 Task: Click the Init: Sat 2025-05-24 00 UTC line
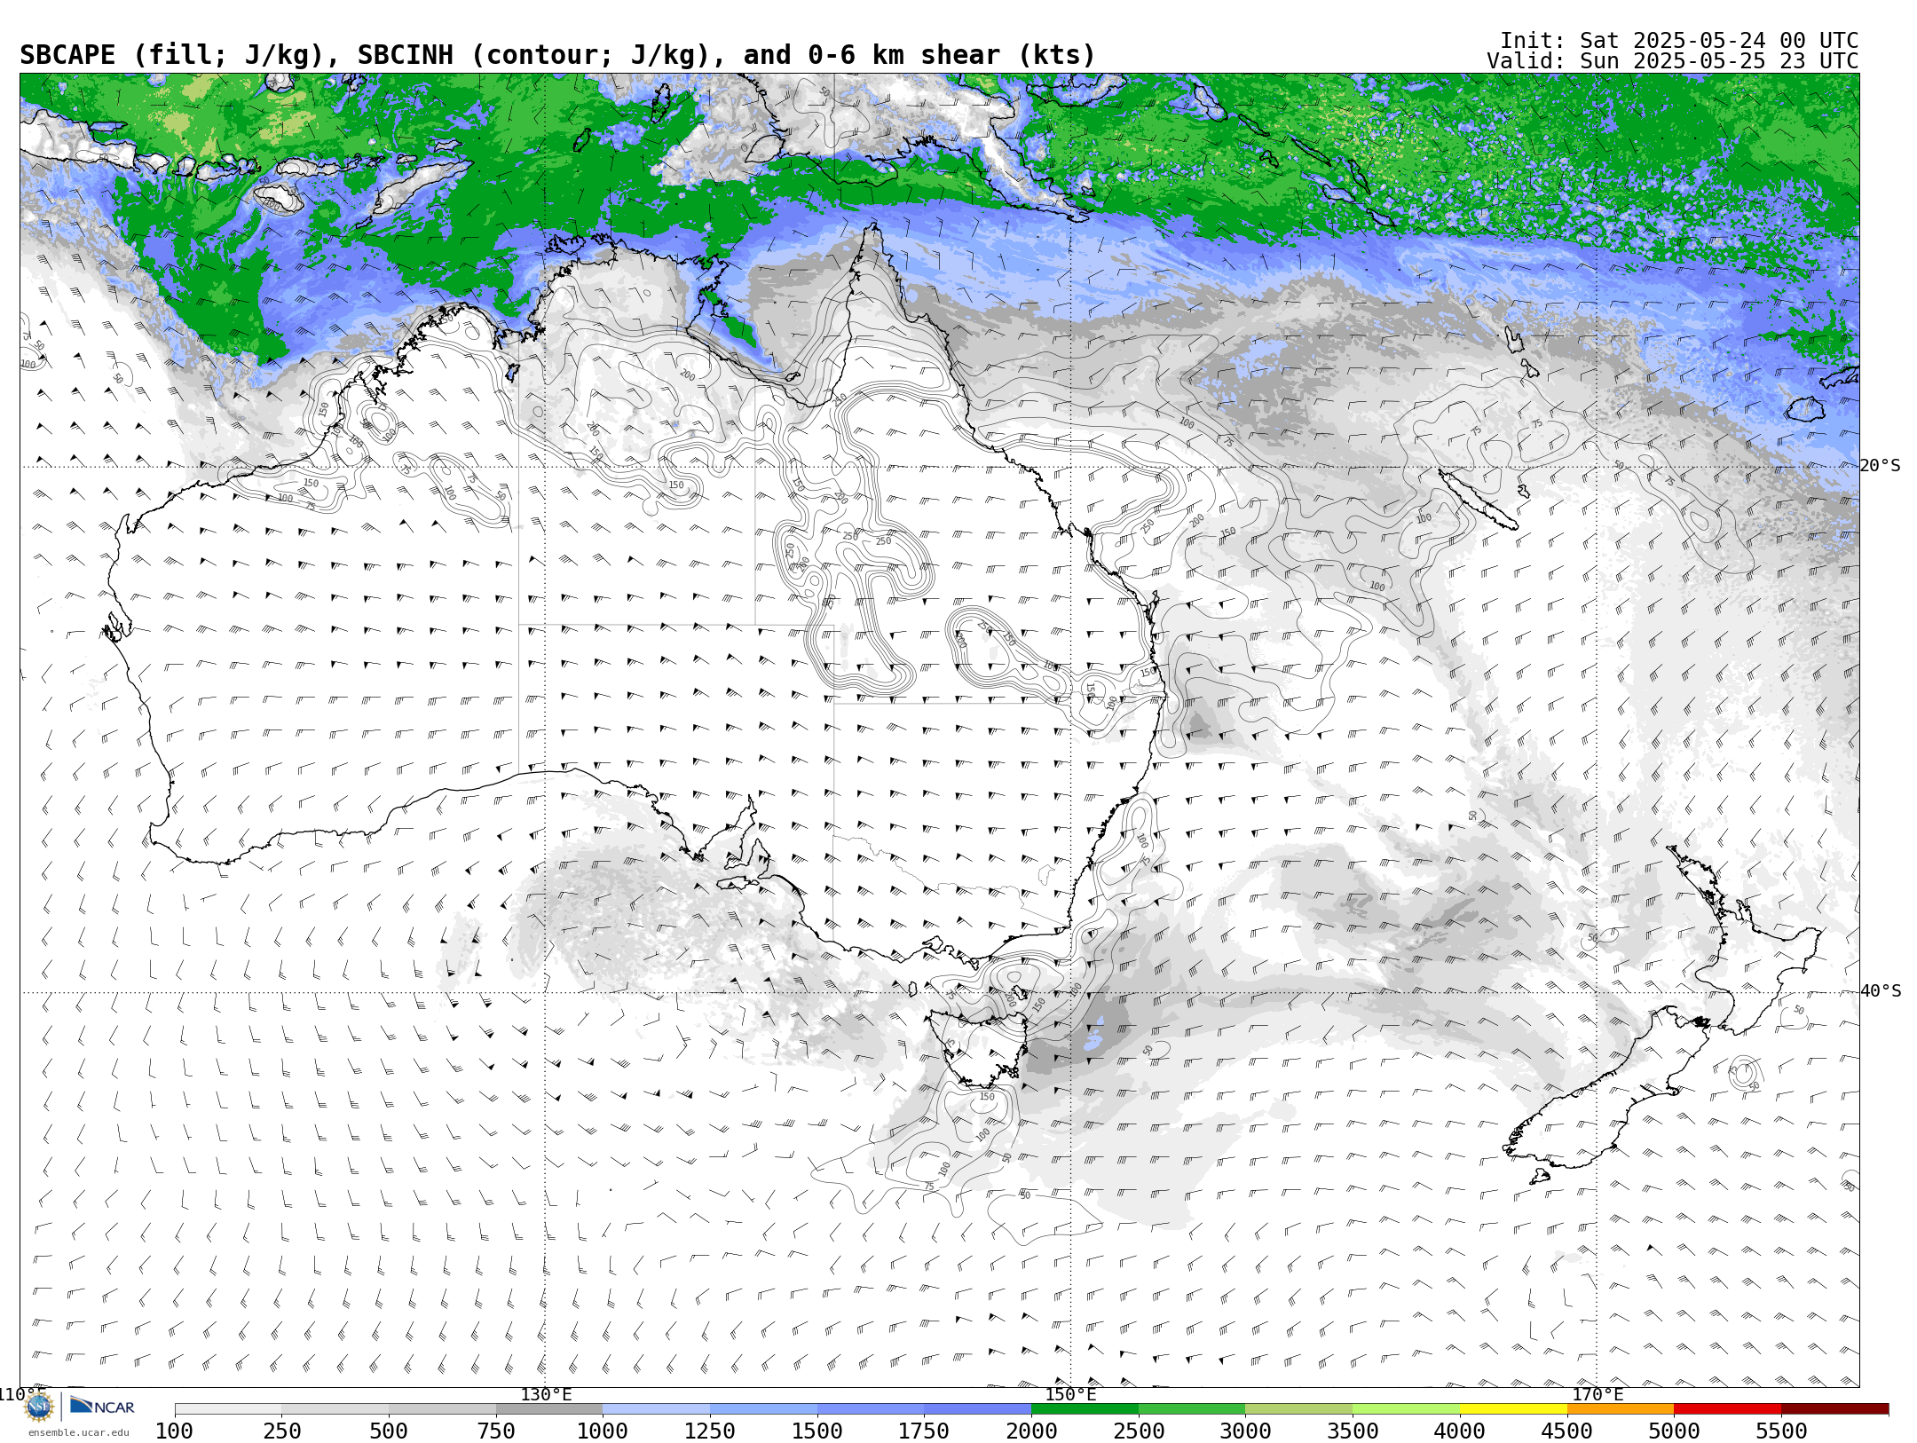pyautogui.click(x=1679, y=41)
